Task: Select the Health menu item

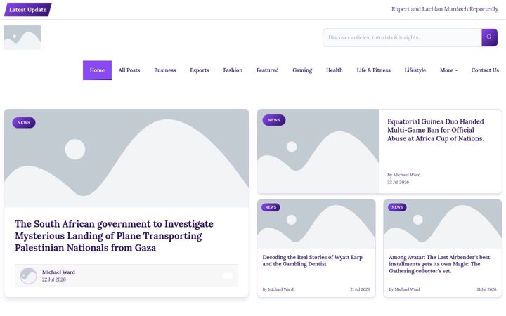Action: [335, 70]
